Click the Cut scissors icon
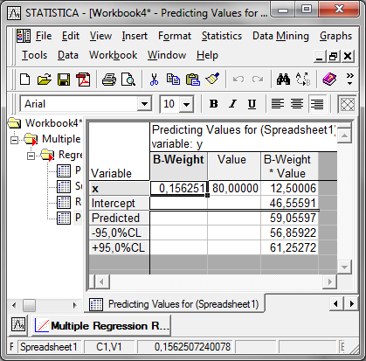 point(154,80)
